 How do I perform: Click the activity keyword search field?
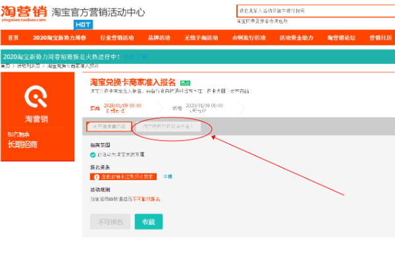(309, 12)
